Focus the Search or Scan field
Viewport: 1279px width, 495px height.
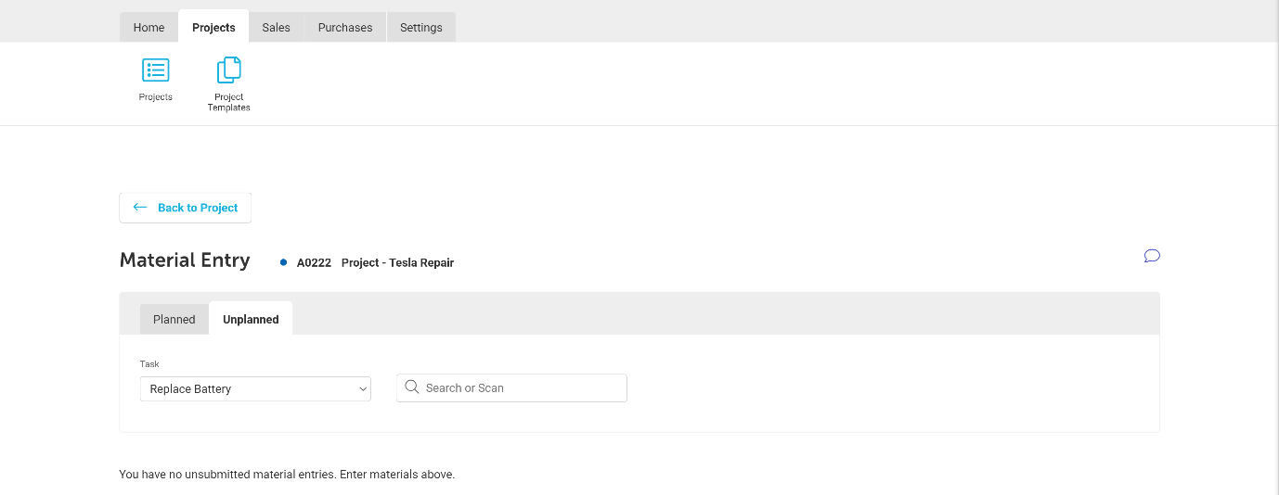(520, 387)
